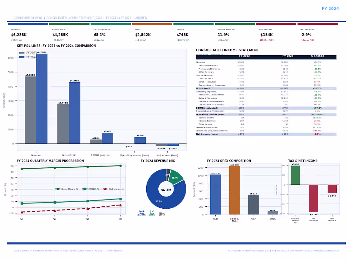This screenshot has height=261, width=349.
Task: Click the 'Gross Margin %' legend entry
Action: [x=67, y=189]
